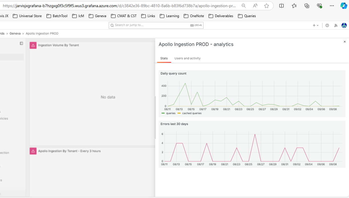This screenshot has width=349, height=198.
Task: Open the Queries bookmark folder
Action: (247, 16)
